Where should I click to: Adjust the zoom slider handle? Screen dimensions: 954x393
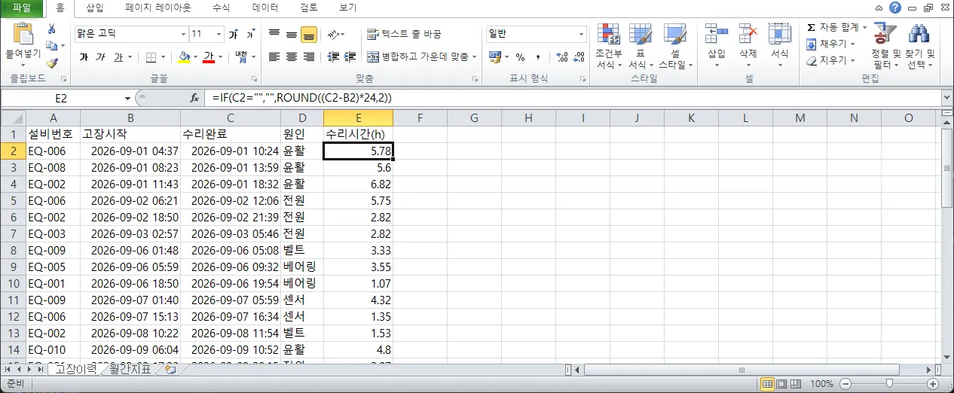[x=890, y=384]
